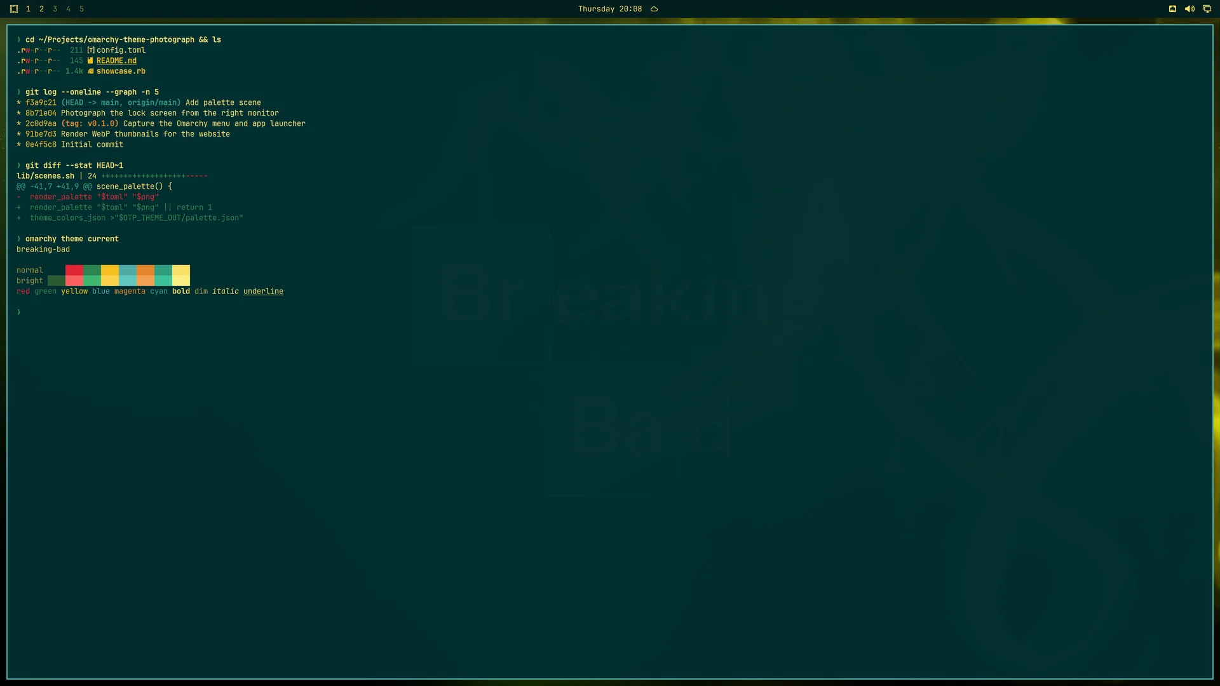Viewport: 1220px width, 686px height.
Task: Click the underlined README.md filename
Action: coord(116,61)
